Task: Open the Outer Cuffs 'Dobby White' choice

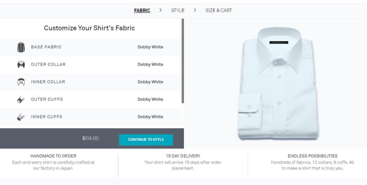Action: (150, 99)
